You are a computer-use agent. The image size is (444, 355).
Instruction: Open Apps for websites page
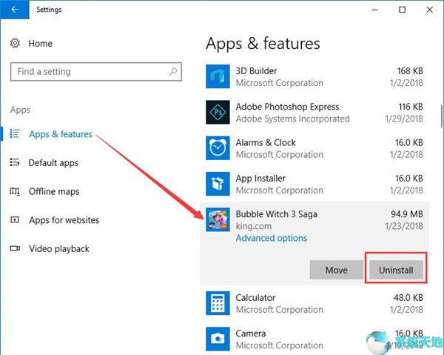pos(64,220)
